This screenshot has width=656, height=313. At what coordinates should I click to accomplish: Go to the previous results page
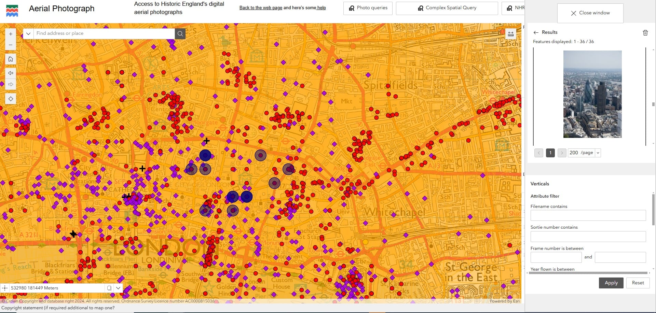pos(539,153)
